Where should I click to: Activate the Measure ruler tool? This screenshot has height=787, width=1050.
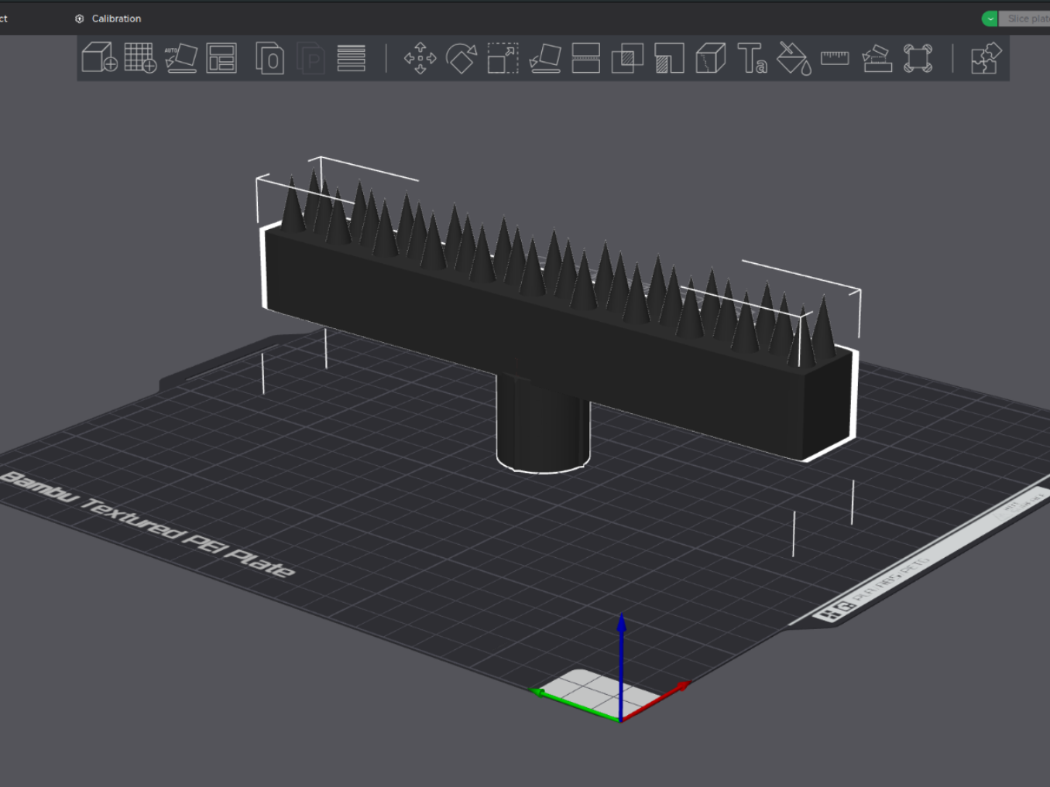point(835,58)
